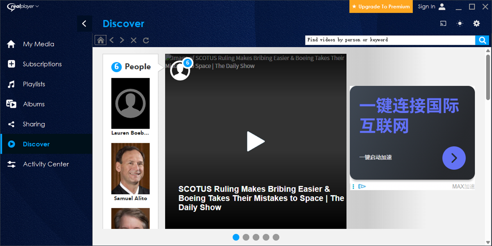Select the second carousel page dot
492x246 pixels.
point(246,237)
